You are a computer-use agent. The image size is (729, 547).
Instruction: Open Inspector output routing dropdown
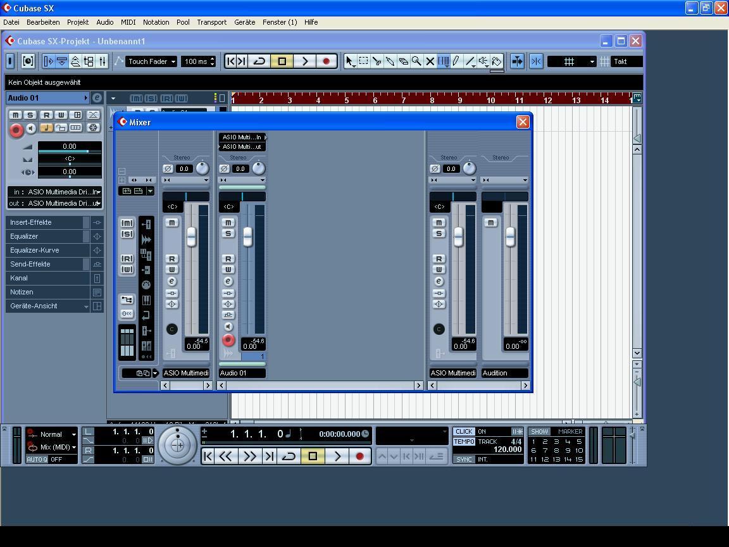pyautogui.click(x=55, y=203)
